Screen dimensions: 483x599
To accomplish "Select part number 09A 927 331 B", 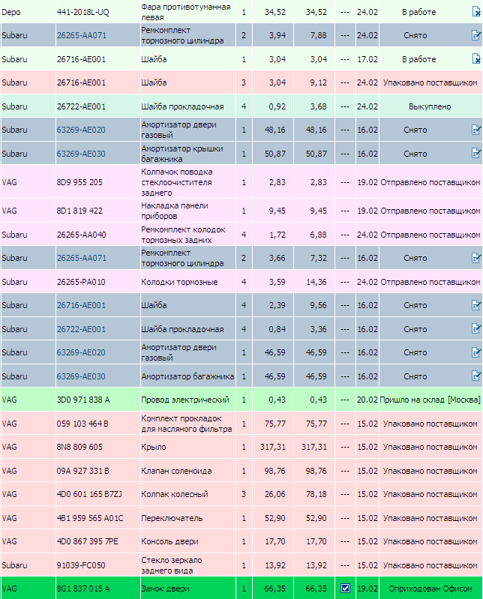I will point(83,471).
